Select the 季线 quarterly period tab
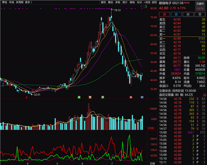The image size is (207, 165). (x=4, y=2)
